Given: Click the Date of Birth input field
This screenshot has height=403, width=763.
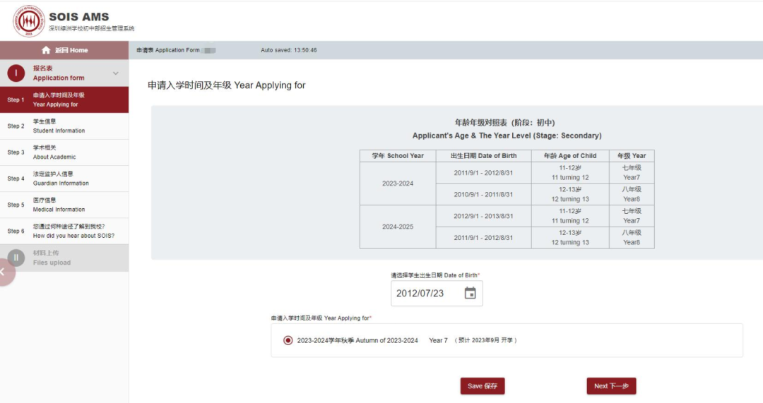Looking at the screenshot, I should coord(424,293).
